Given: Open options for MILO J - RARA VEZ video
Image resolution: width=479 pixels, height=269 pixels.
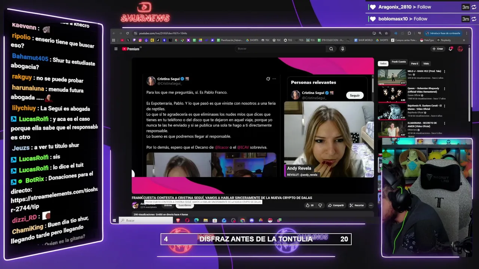Looking at the screenshot, I should 445,71.
